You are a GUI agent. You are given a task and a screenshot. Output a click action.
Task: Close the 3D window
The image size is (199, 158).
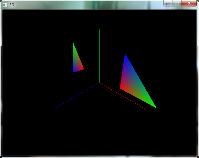(x=189, y=3)
